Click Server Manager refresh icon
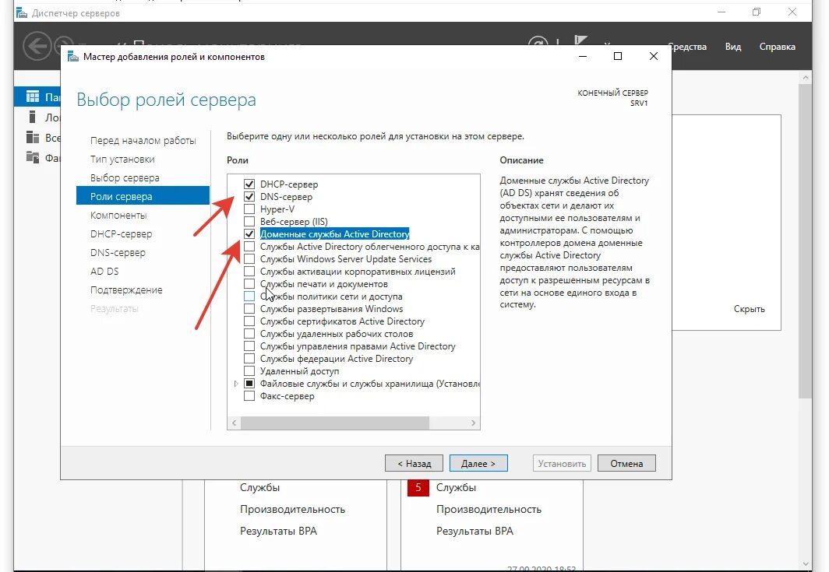 coord(538,41)
